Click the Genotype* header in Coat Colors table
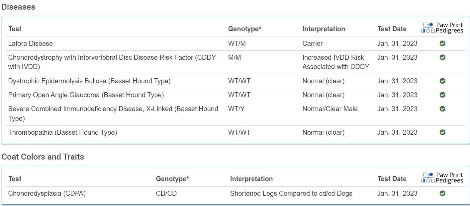 coord(172,179)
